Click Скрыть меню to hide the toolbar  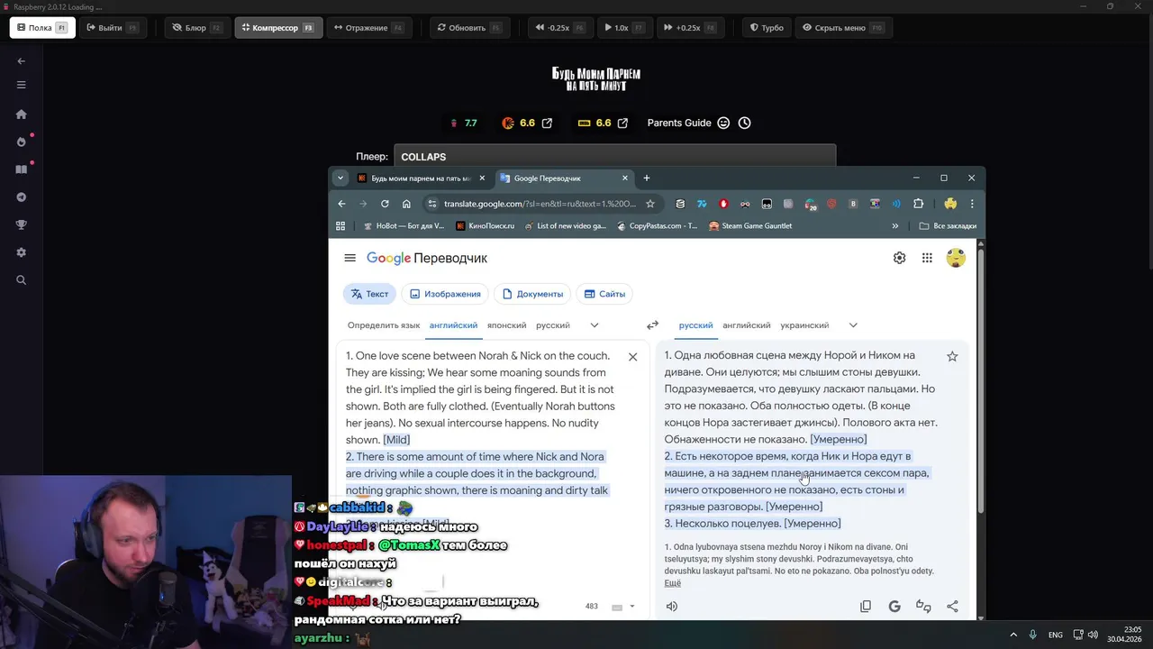843,28
